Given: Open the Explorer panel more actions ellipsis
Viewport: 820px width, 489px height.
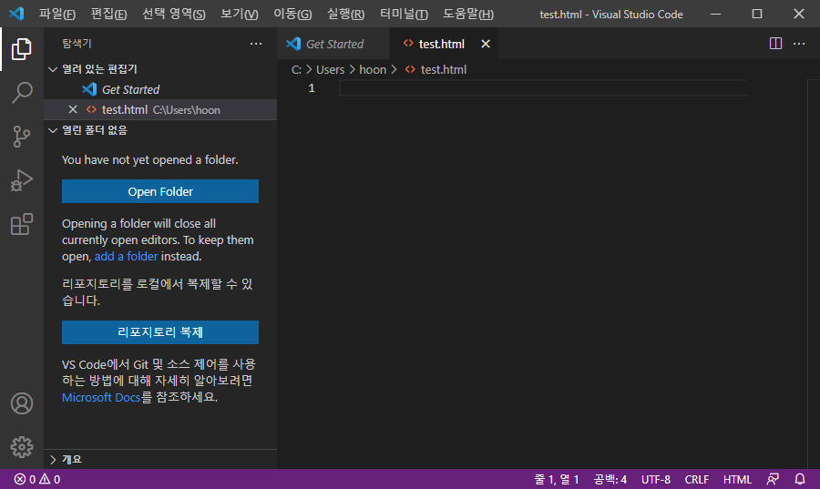Looking at the screenshot, I should [256, 44].
